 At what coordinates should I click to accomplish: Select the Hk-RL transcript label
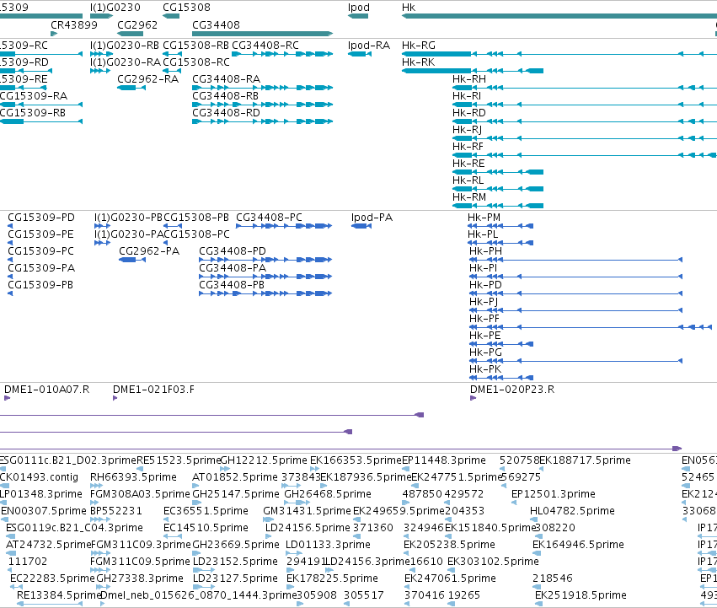tap(468, 180)
